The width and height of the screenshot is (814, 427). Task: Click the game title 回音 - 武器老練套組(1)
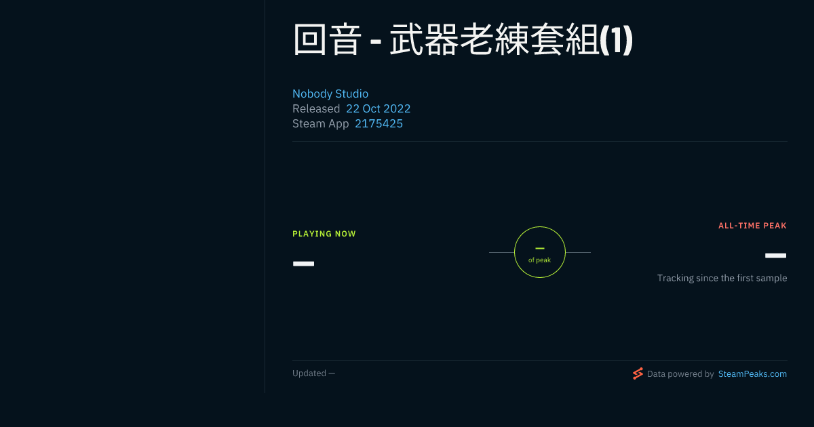pyautogui.click(x=463, y=39)
